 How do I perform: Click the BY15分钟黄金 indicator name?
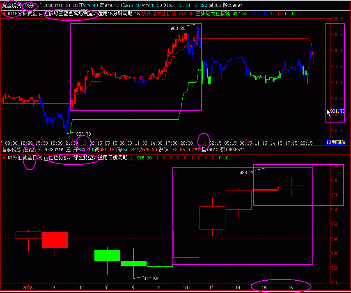pos(22,14)
